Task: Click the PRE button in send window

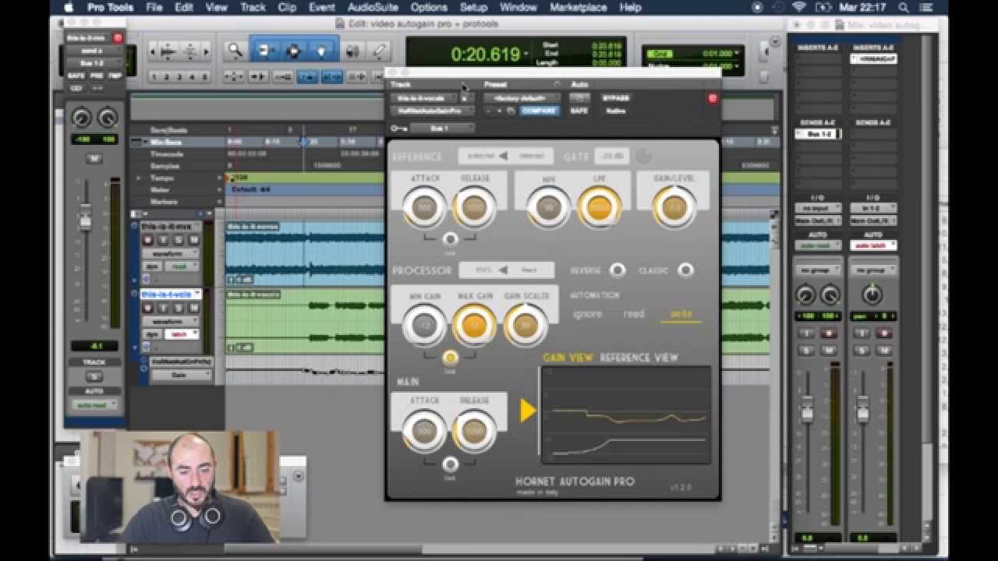Action: point(96,76)
